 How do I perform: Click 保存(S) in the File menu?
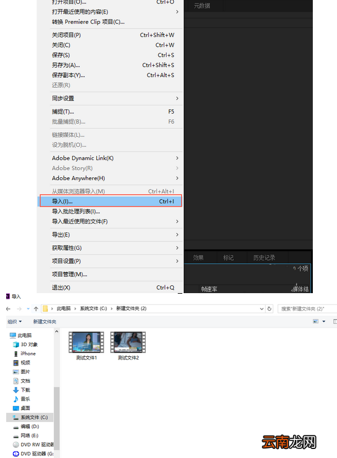[x=116, y=55]
